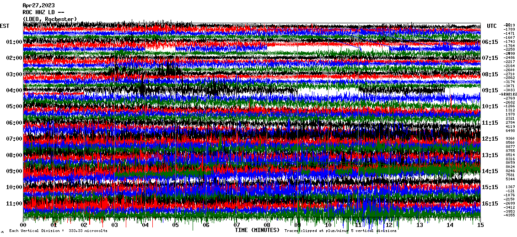Select the 01:00 EST row label
The width and height of the screenshot is (517, 237).
pyautogui.click(x=14, y=42)
